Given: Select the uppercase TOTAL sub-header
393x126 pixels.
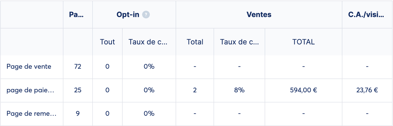Looking at the screenshot, I should click(303, 42).
